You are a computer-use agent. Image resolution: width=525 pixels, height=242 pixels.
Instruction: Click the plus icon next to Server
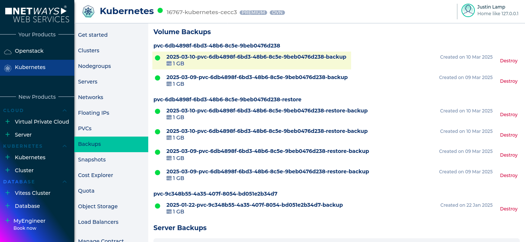(x=7, y=134)
